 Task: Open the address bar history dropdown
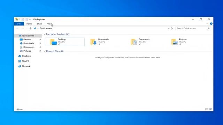tap(169, 28)
